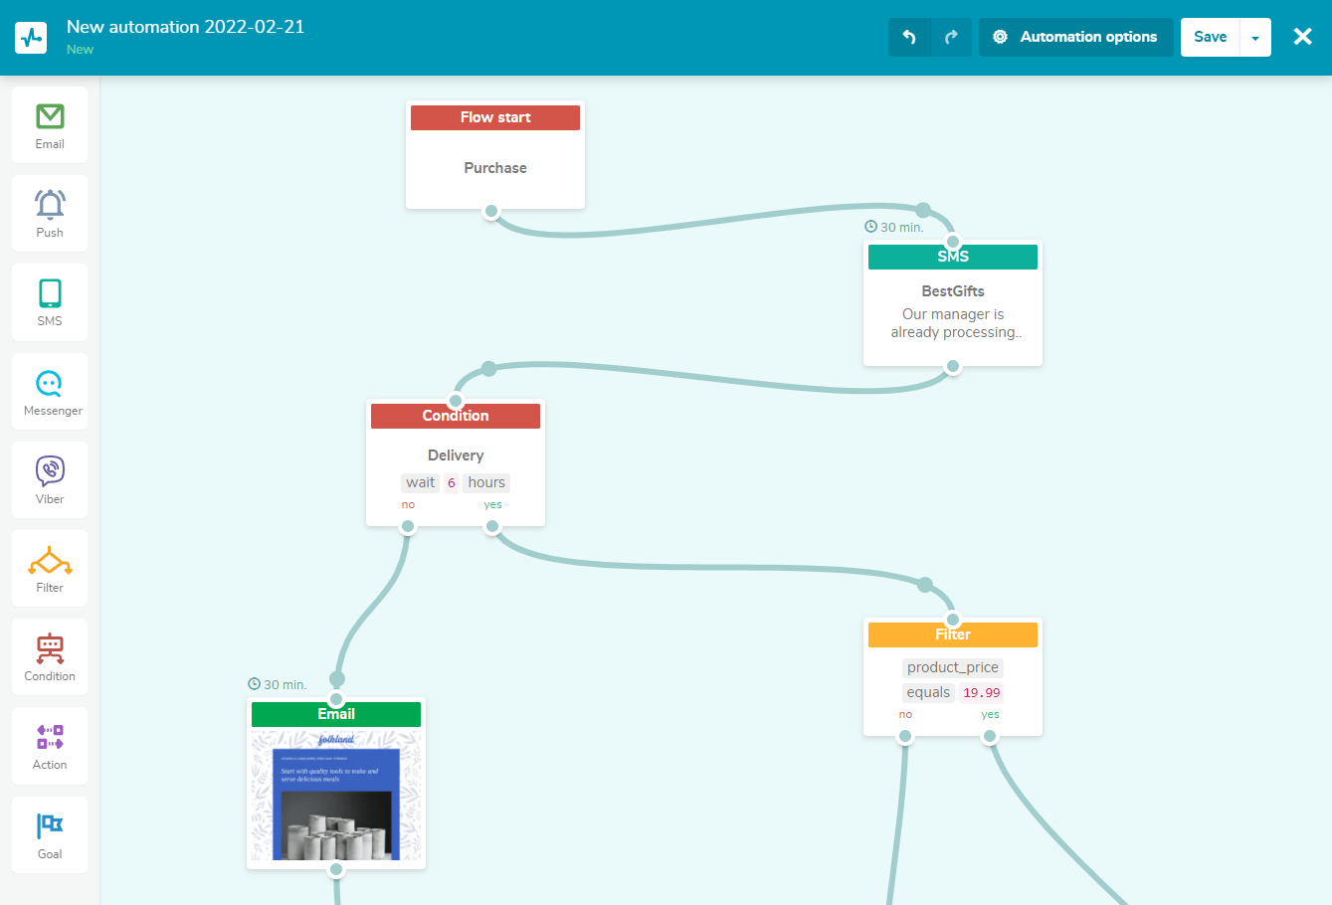
Task: Expand the Save dropdown arrow
Action: [1255, 38]
